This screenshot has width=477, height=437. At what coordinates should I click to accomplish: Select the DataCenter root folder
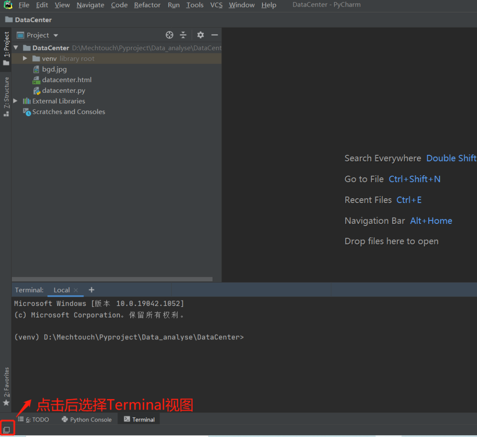click(117, 48)
